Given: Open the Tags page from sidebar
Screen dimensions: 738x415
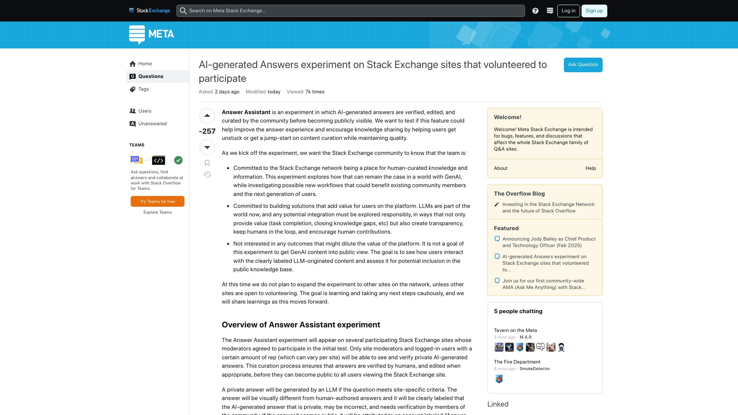Looking at the screenshot, I should click(x=158, y=89).
